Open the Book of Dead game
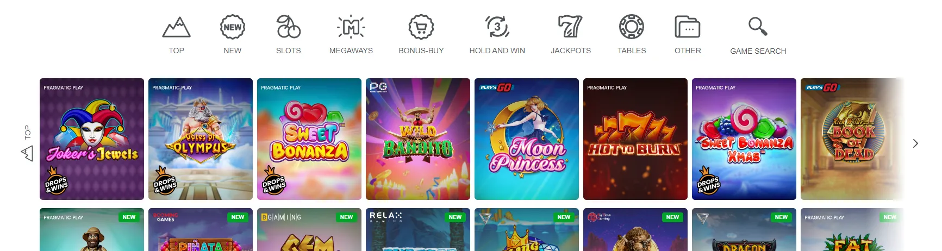The image size is (942, 251). [852, 139]
